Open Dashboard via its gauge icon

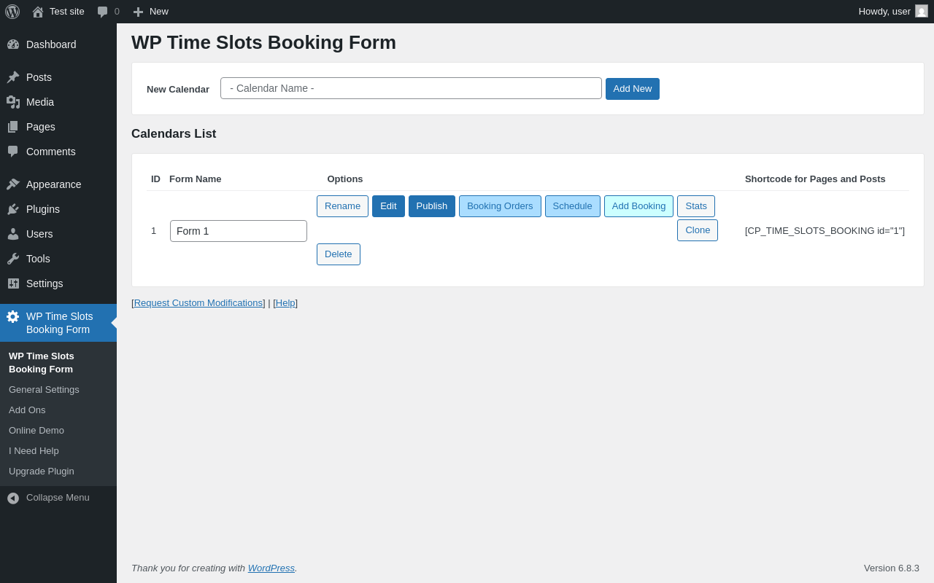13,44
